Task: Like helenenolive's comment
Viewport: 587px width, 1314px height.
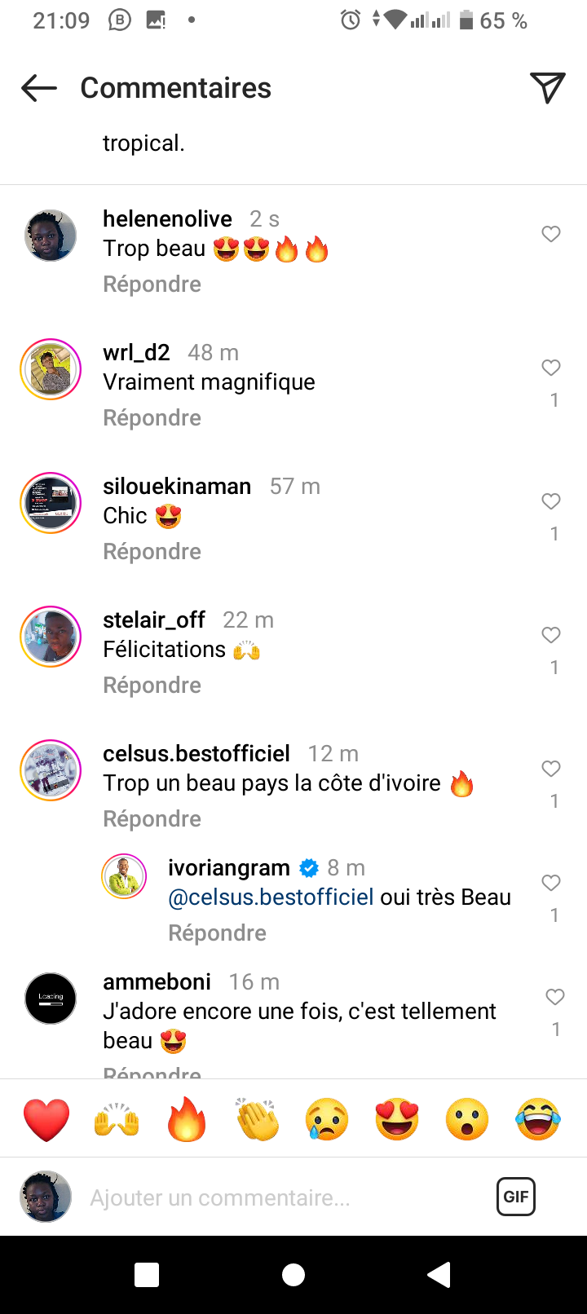Action: [551, 235]
